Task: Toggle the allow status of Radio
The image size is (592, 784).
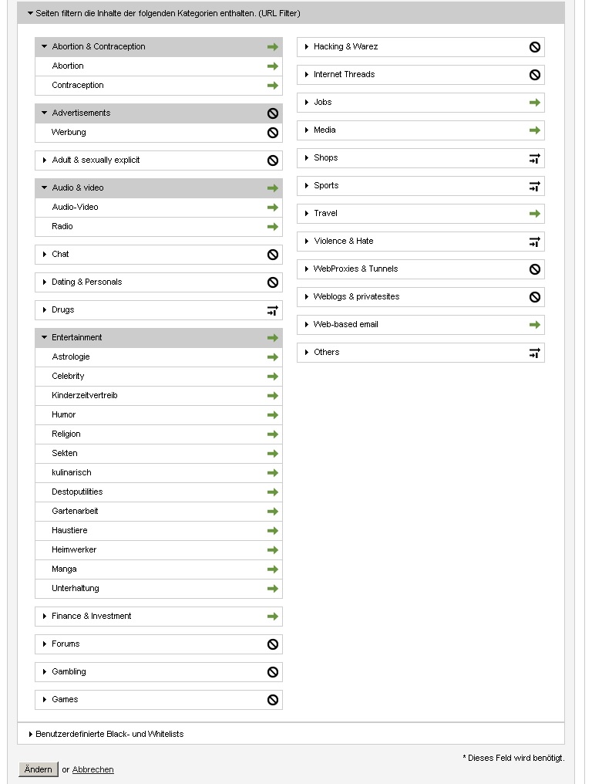Action: click(x=273, y=227)
